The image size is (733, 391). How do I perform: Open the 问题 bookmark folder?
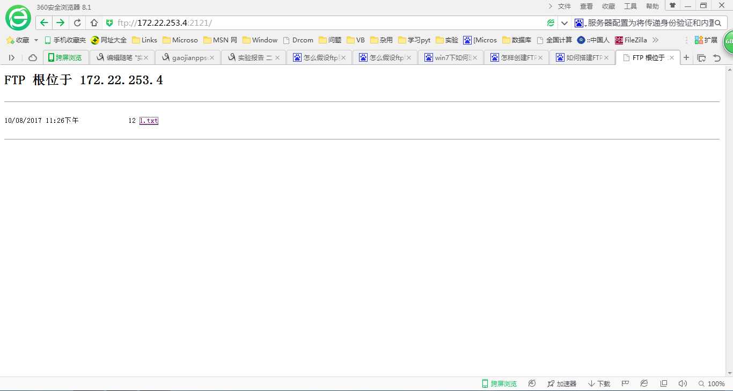tap(330, 40)
